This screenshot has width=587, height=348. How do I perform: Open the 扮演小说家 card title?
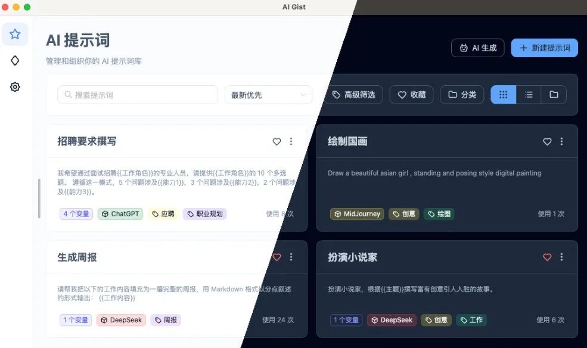(x=352, y=257)
